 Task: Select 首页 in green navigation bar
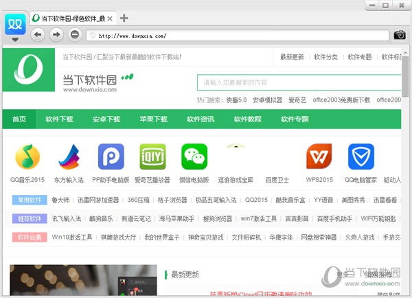click(19, 119)
